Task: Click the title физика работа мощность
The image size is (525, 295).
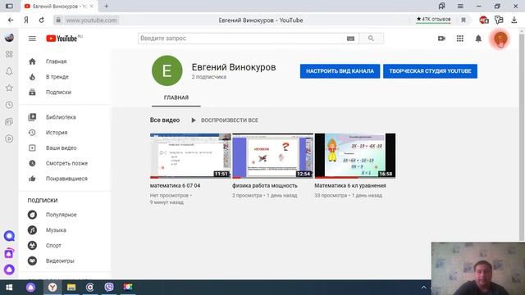Action: (265, 186)
